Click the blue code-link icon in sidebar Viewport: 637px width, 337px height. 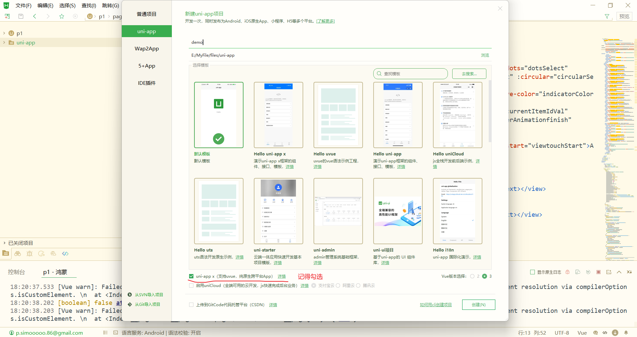point(65,253)
